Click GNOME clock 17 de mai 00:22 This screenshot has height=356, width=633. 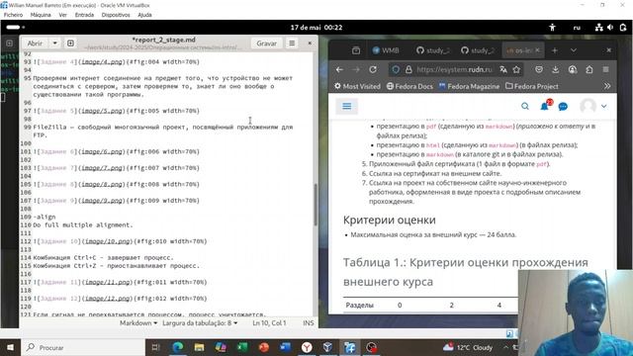click(x=316, y=28)
